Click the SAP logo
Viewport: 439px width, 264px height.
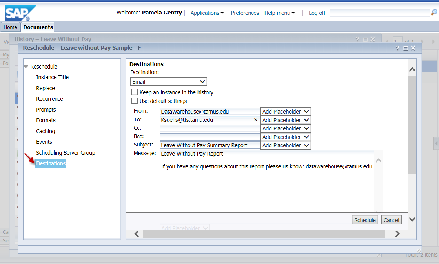[20, 13]
